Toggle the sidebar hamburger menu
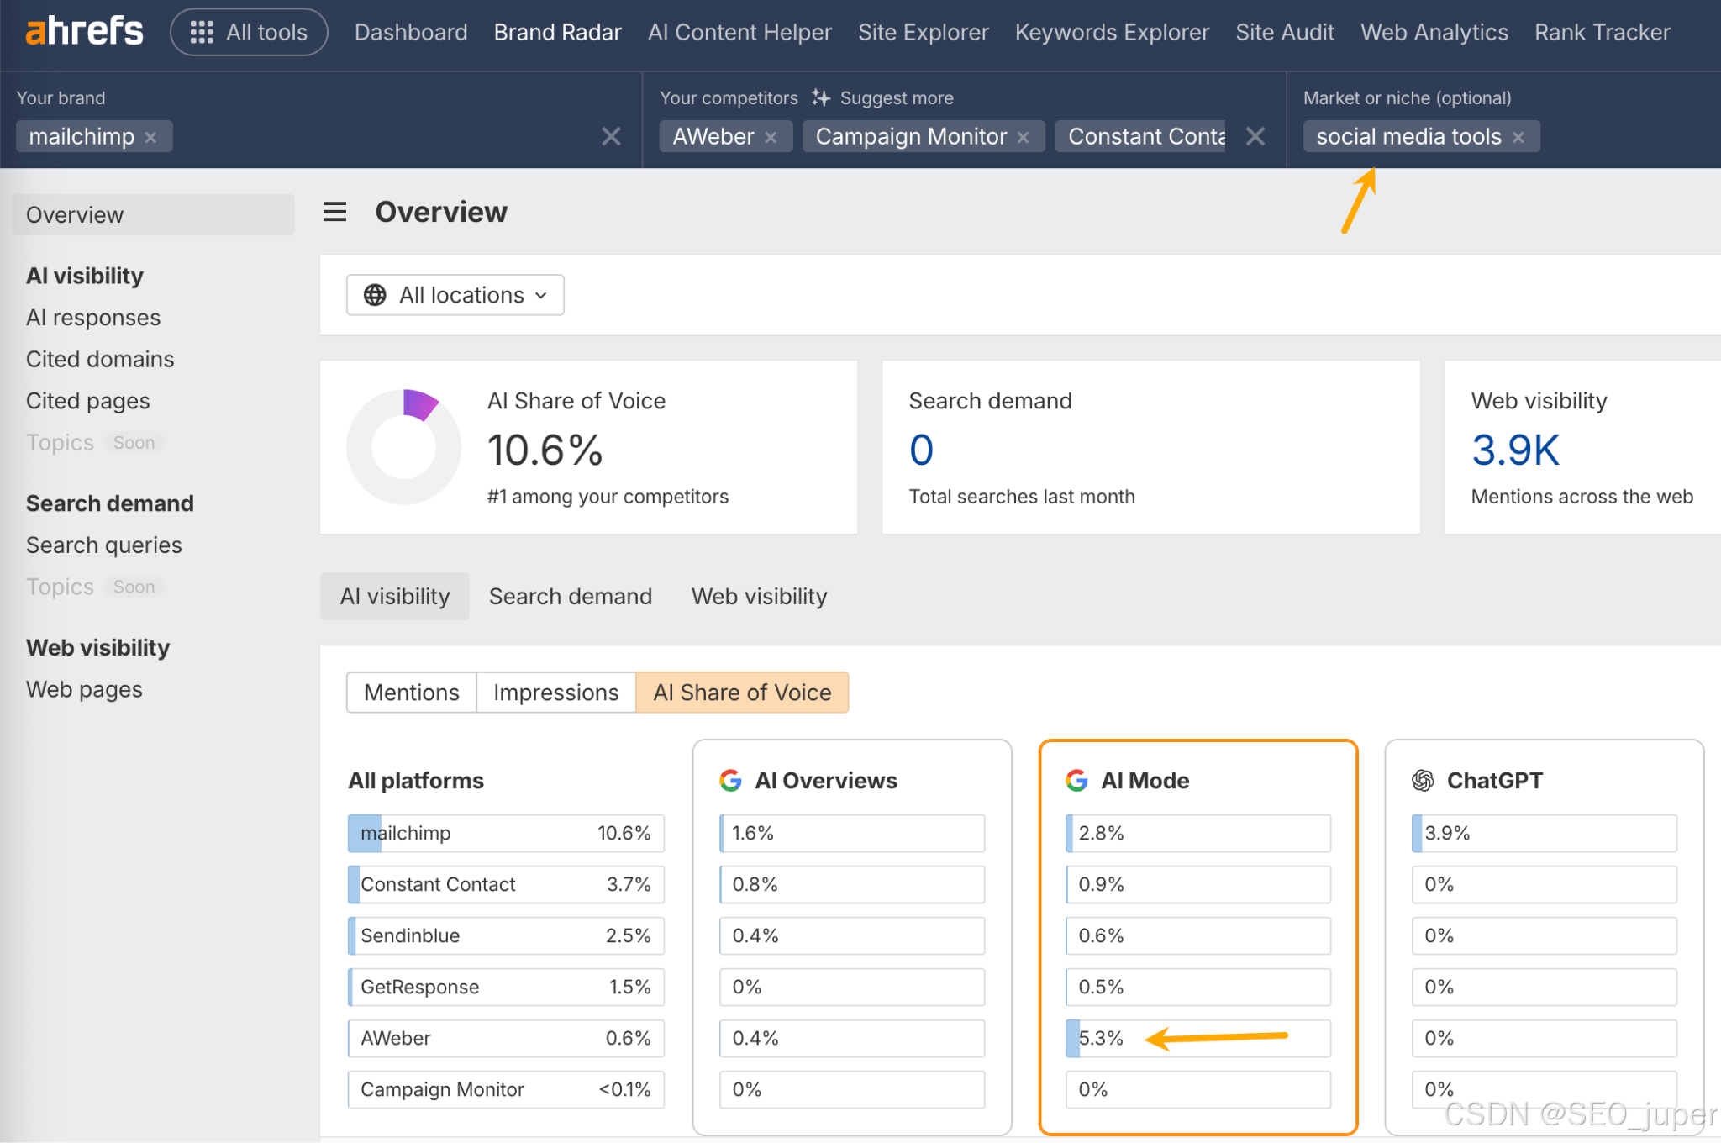Viewport: 1721px width, 1143px height. pyautogui.click(x=334, y=212)
